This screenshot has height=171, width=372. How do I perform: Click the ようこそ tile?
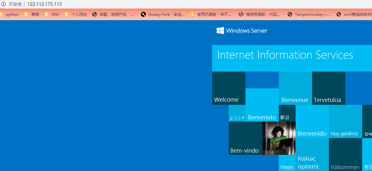click(x=237, y=113)
